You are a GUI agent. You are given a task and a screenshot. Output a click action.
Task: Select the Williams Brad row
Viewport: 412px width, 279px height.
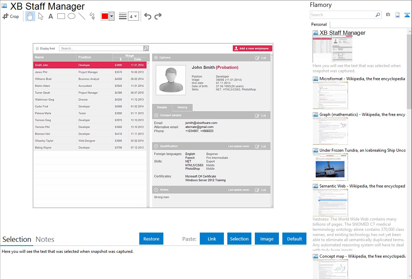[x=90, y=79]
